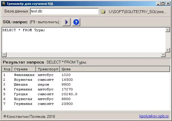The height and width of the screenshot is (121, 172).
Task: Click the Транспорт column header
Action: coord(48,69)
